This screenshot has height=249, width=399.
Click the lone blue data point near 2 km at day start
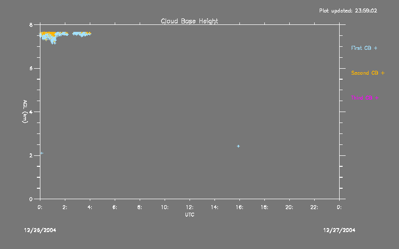pyautogui.click(x=42, y=153)
